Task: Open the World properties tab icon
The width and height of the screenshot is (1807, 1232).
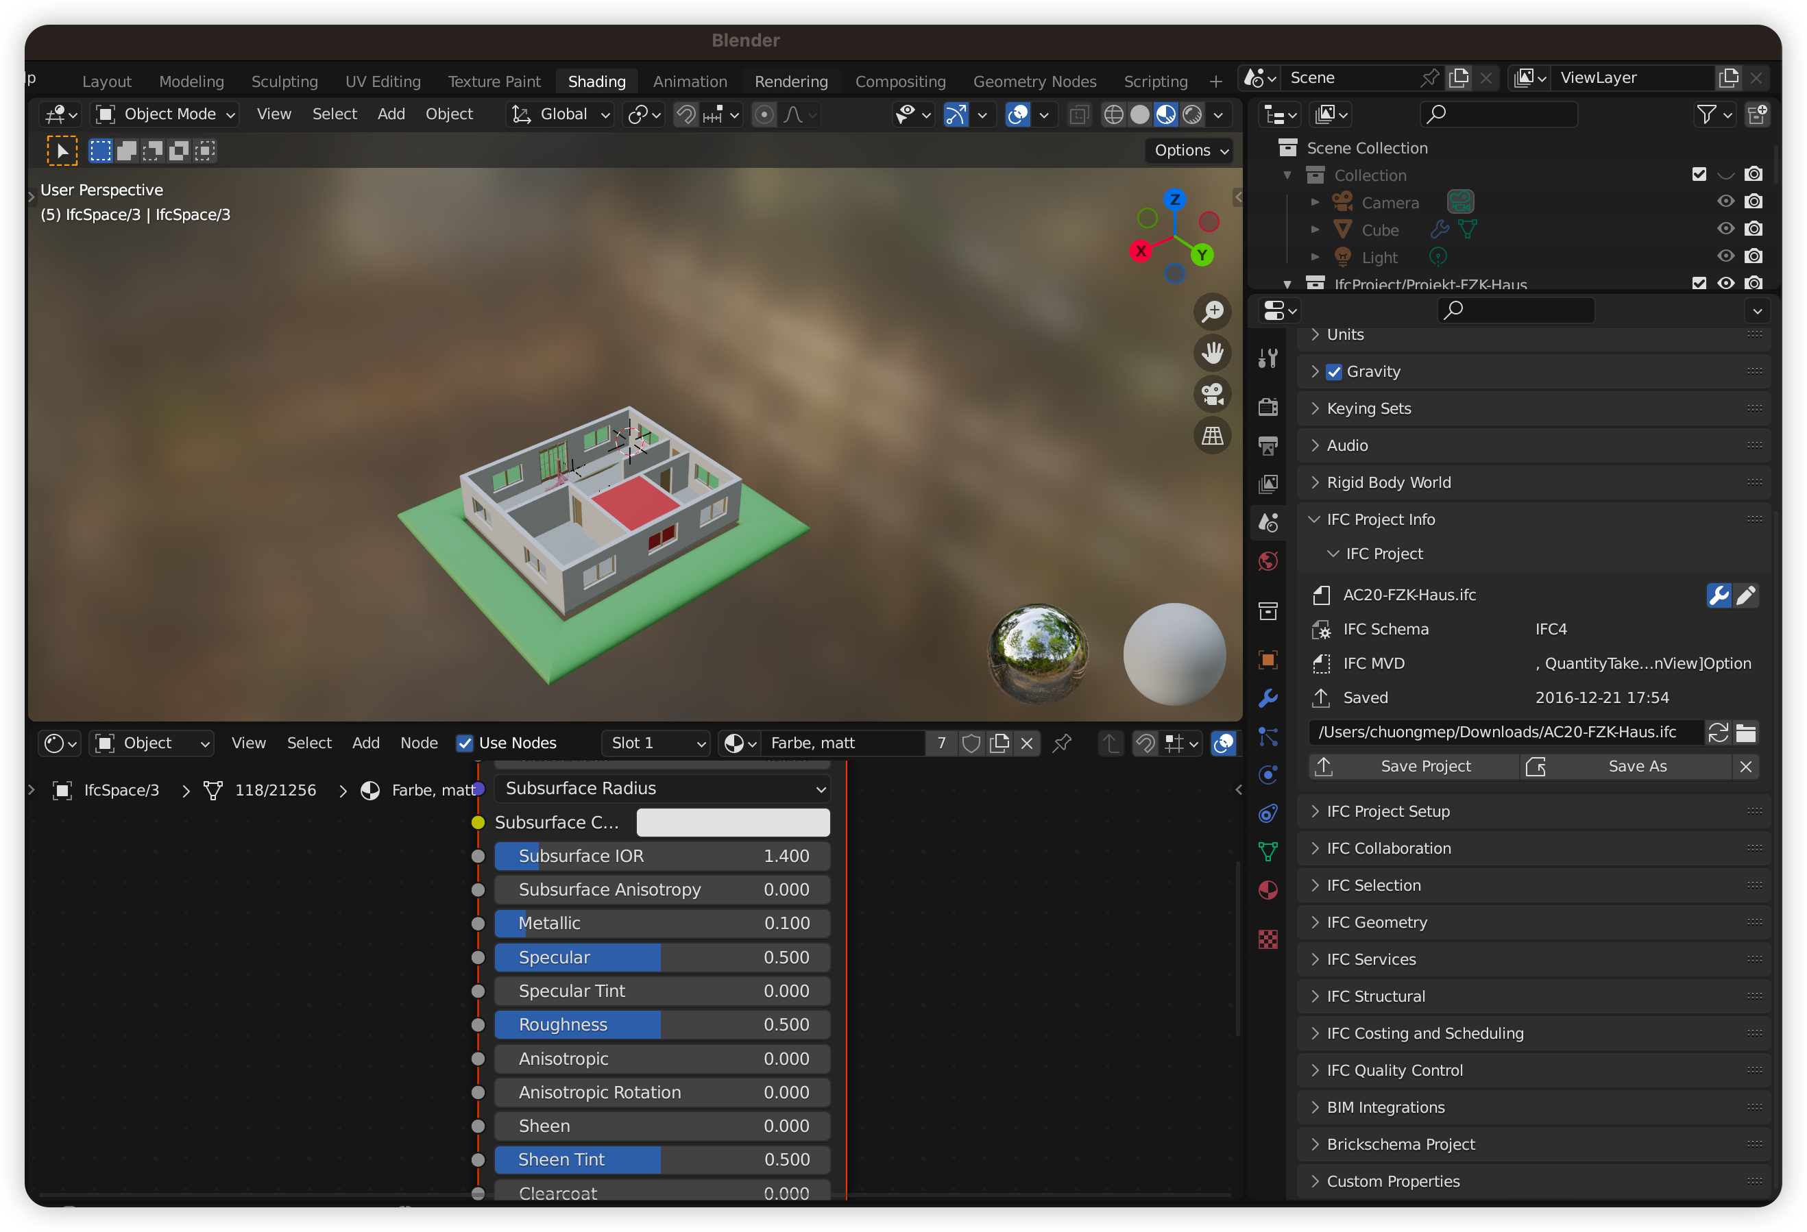Action: 1268,561
